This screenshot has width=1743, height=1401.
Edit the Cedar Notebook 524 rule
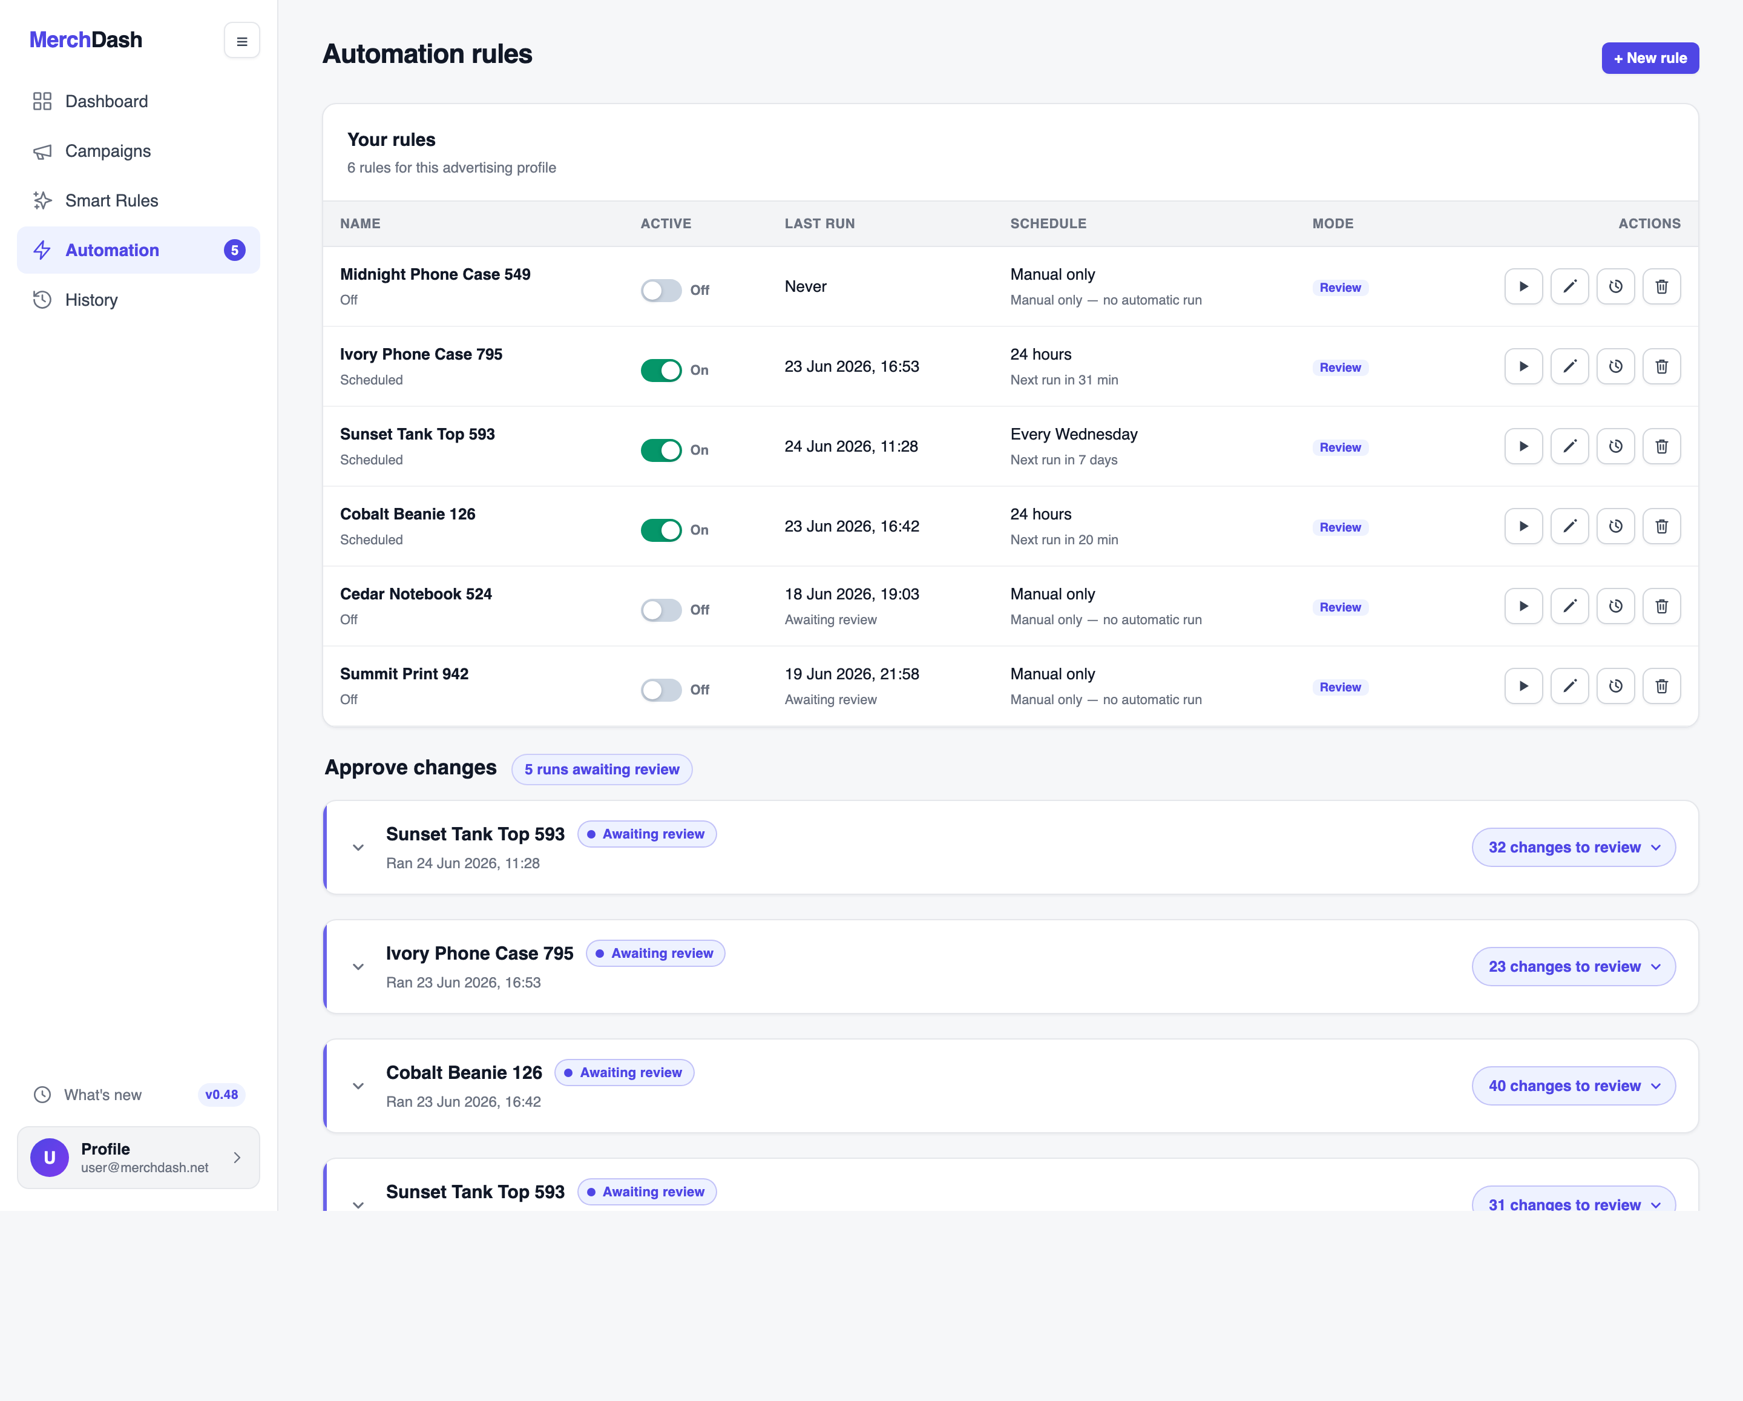[1569, 606]
